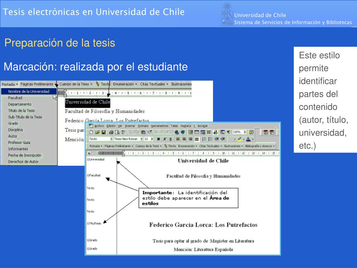Open the 100% zoom dropdown
Screen dimensions: 357x268
245,132
